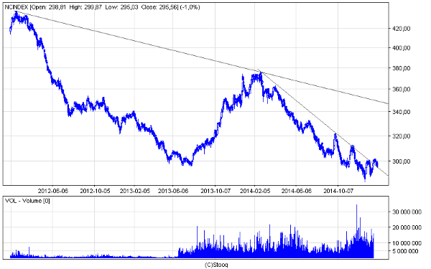Click the 2014-06-06 date axis label
Viewport: 431px width, 269px height.
click(x=296, y=191)
